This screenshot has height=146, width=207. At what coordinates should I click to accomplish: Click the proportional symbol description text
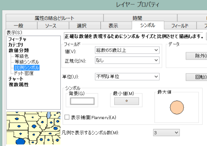(x=134, y=36)
